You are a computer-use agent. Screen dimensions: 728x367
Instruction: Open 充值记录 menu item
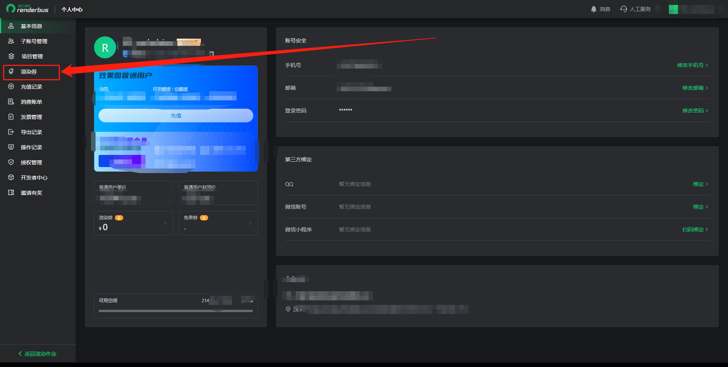[x=38, y=86]
